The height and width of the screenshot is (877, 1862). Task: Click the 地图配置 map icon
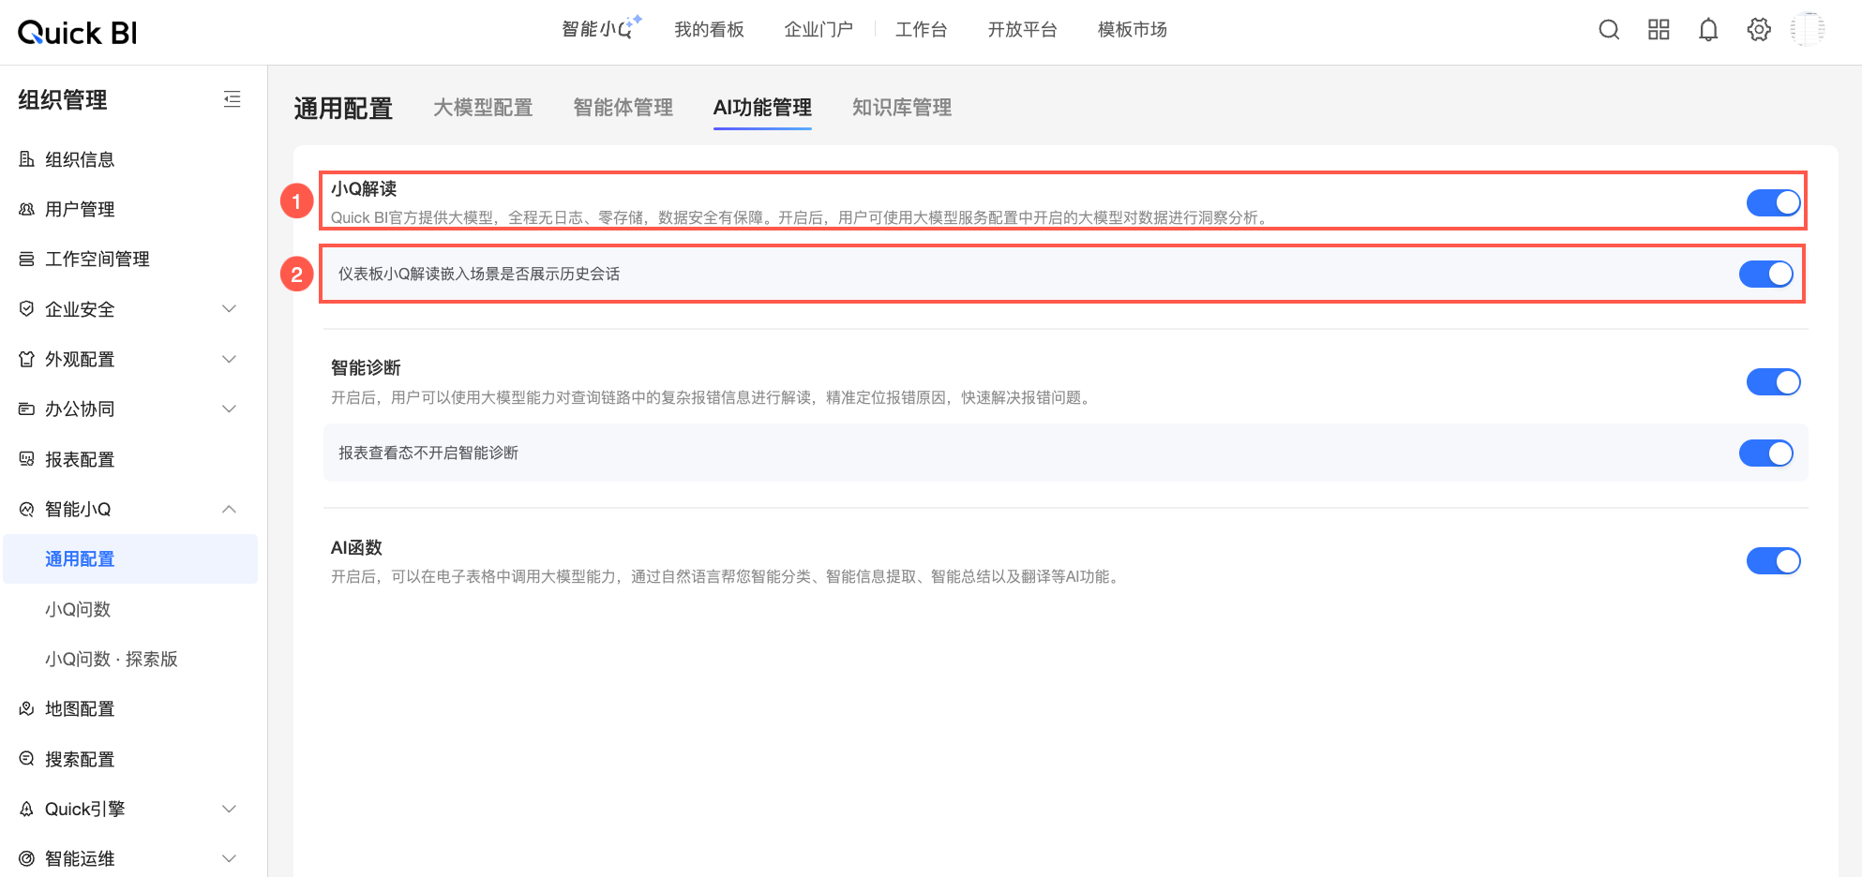(27, 708)
